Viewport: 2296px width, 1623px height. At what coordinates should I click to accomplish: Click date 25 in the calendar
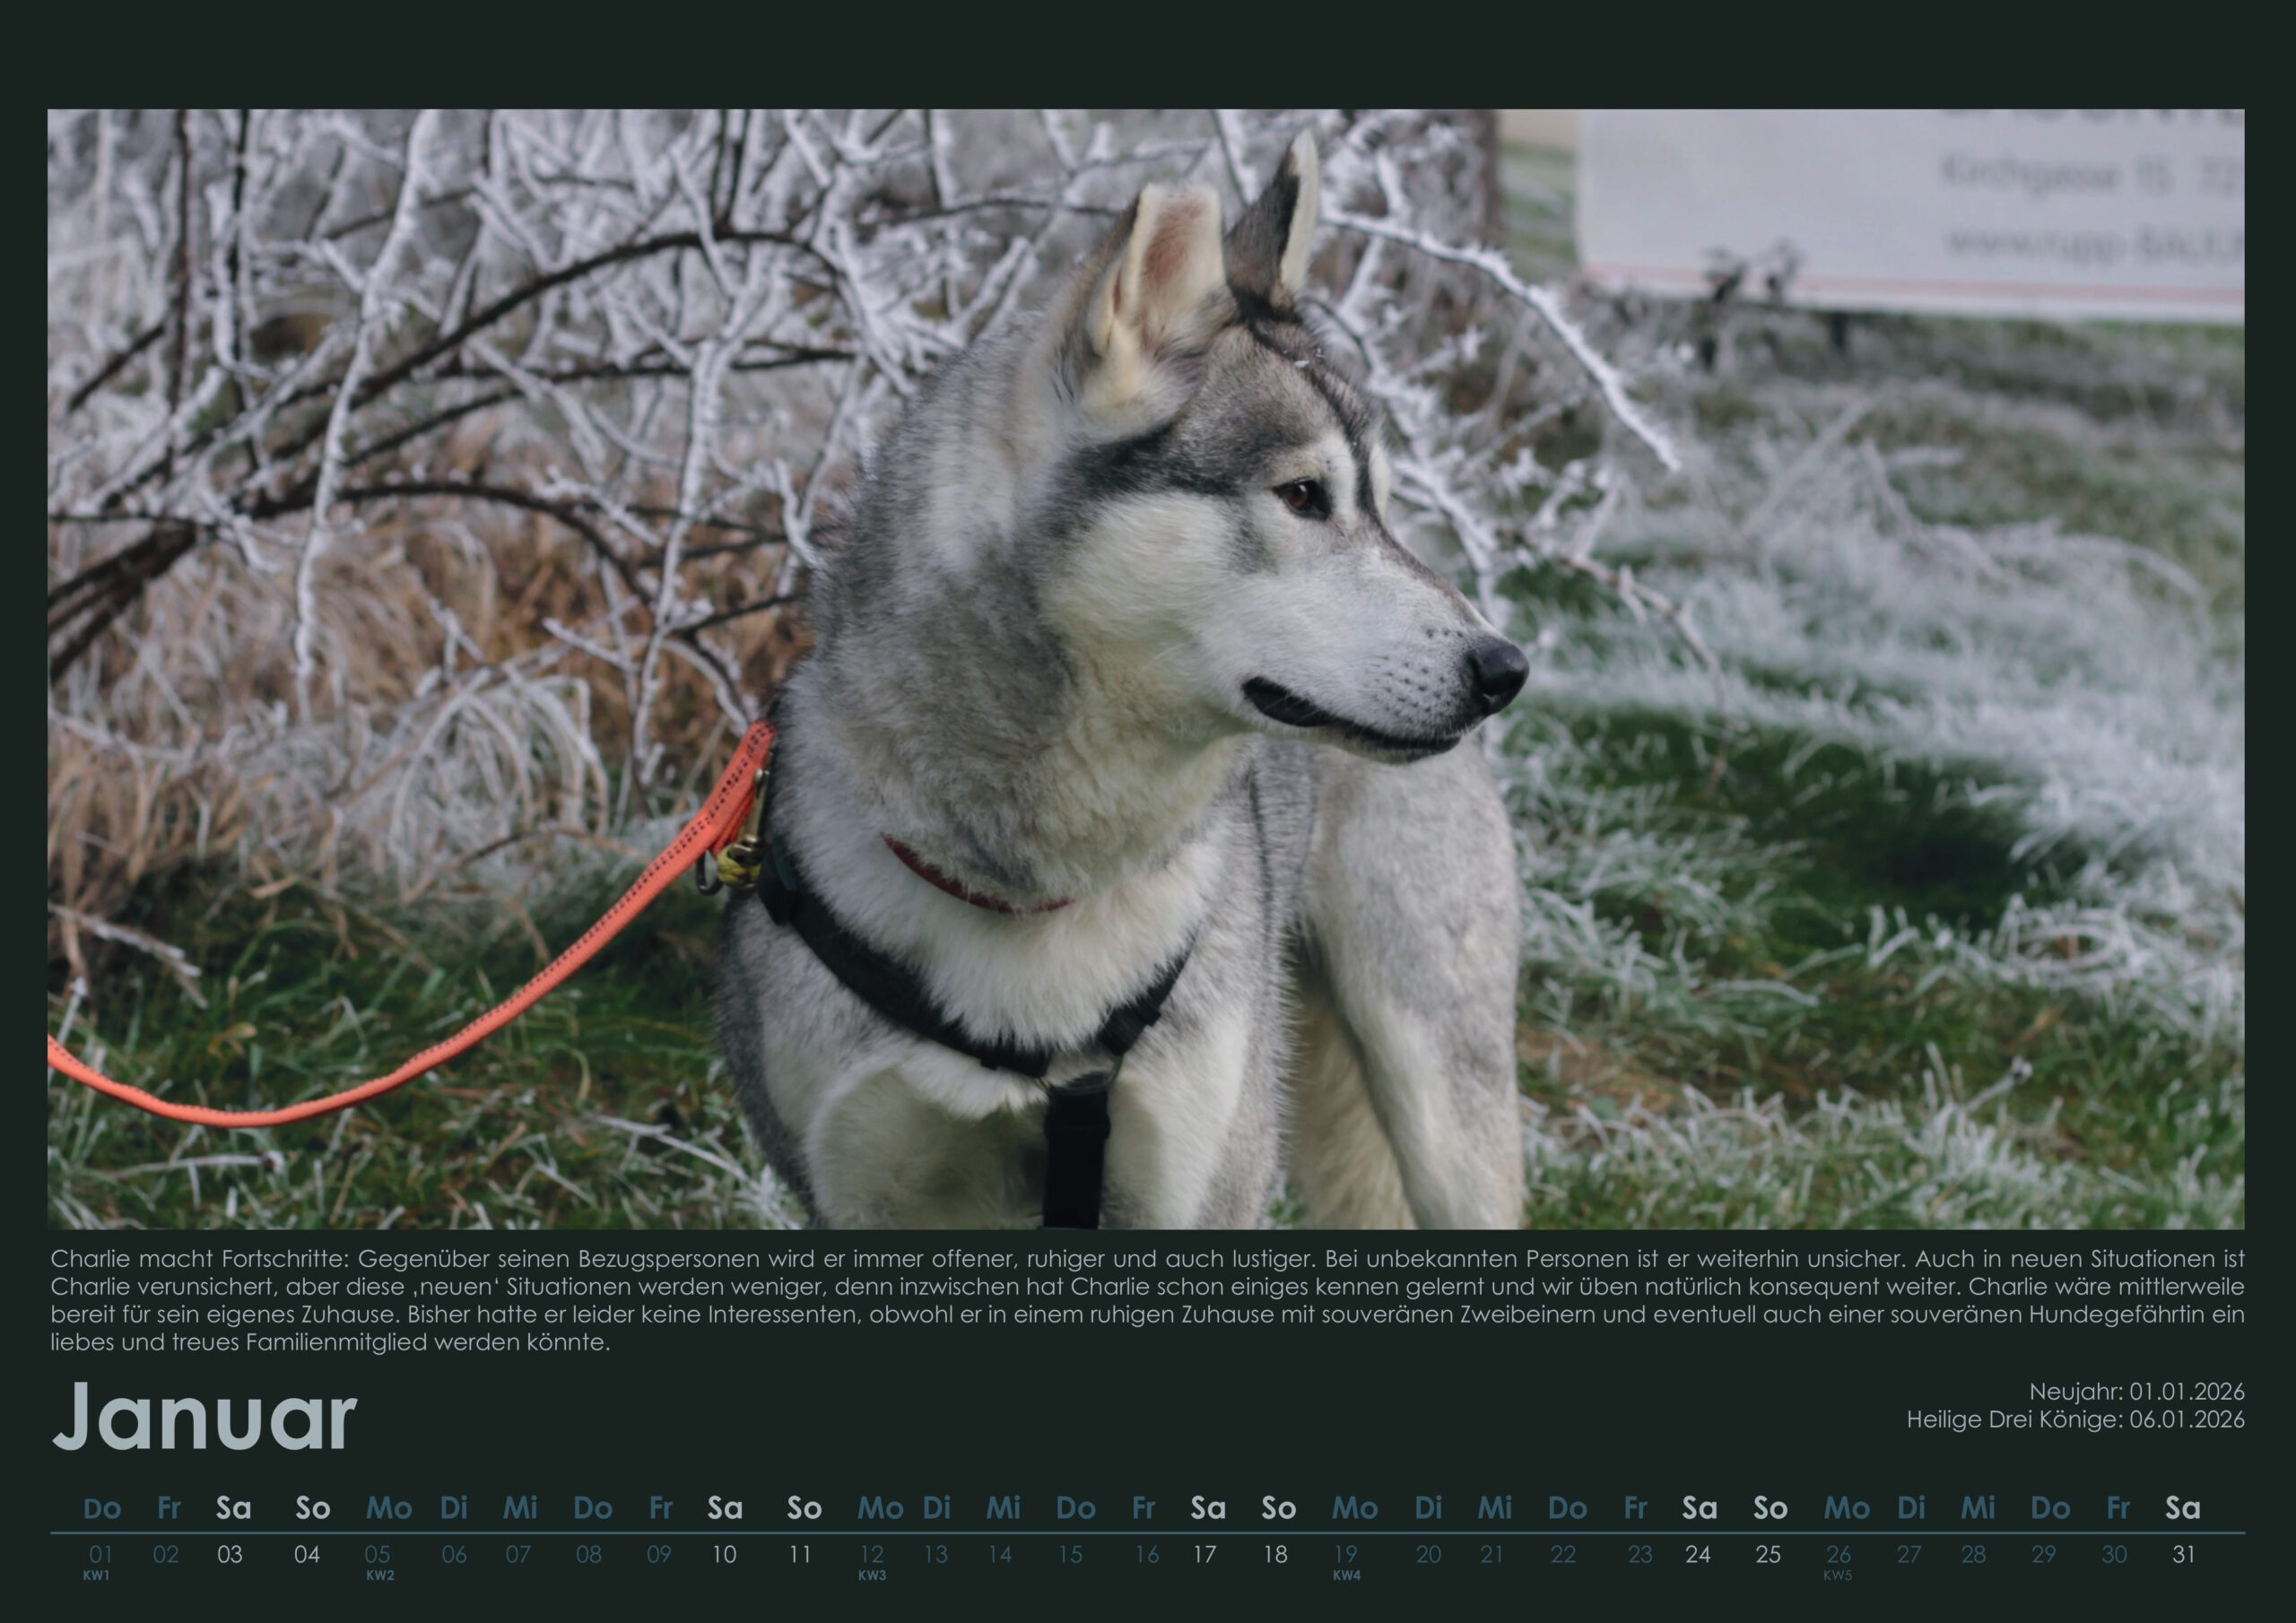pos(1768,1554)
